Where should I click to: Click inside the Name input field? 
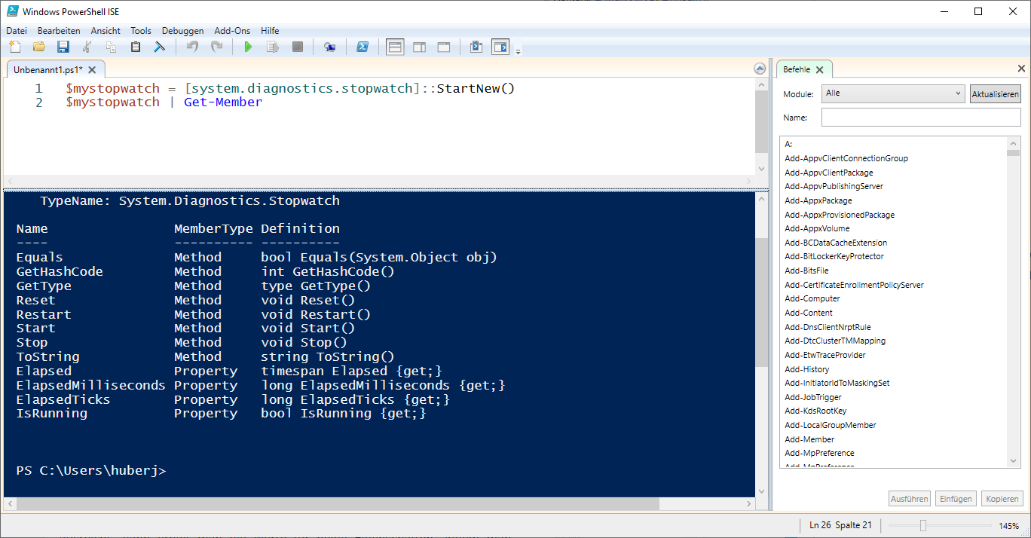coord(921,117)
